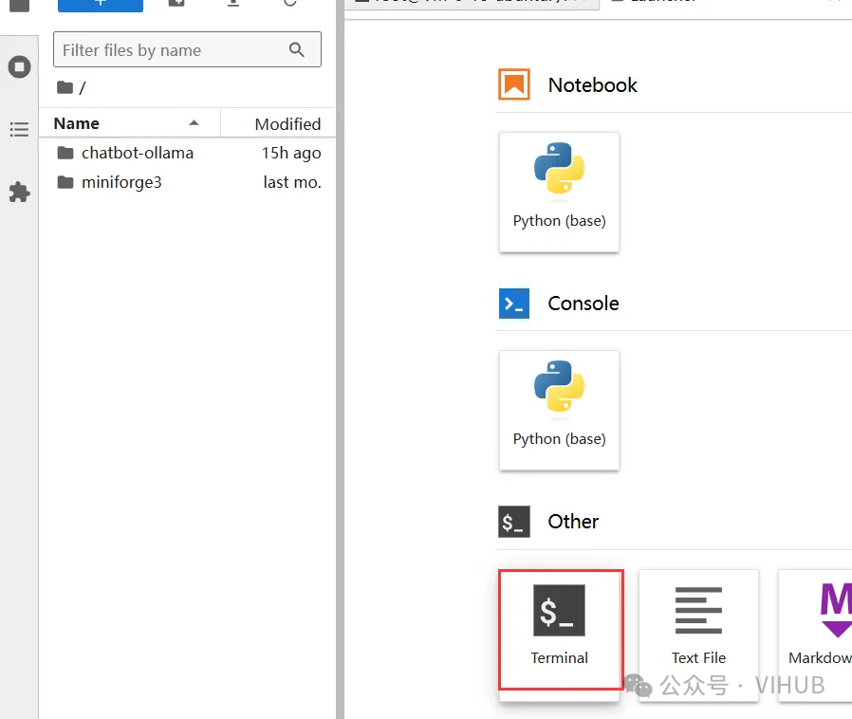Open the Running Terminals and Kernels panel
Screen dimensions: 852x719
(19, 67)
